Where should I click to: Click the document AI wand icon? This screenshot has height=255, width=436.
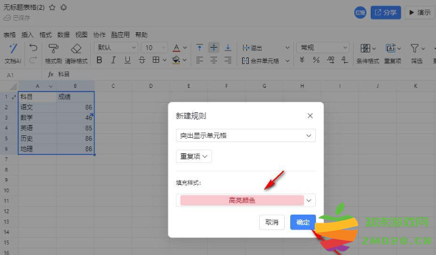[x=12, y=48]
